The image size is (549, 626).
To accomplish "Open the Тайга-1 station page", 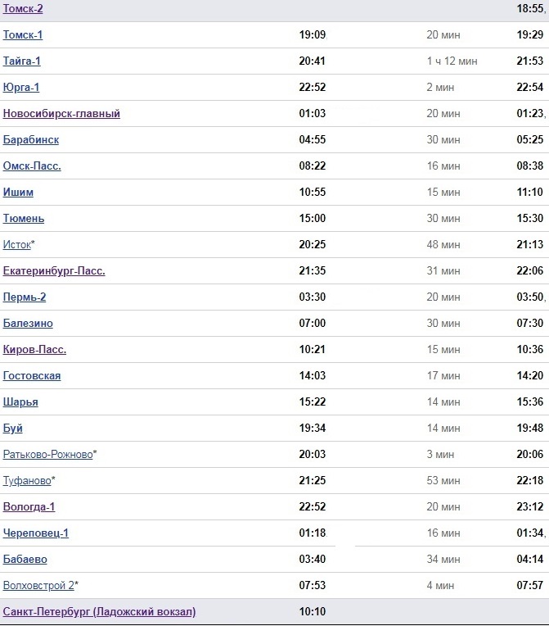I will coord(22,61).
